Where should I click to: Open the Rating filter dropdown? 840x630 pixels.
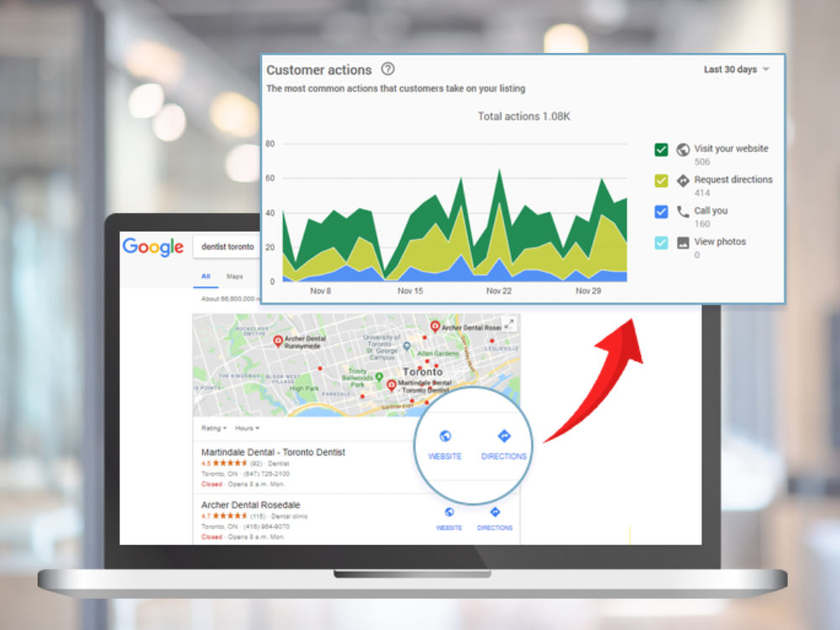click(x=213, y=428)
